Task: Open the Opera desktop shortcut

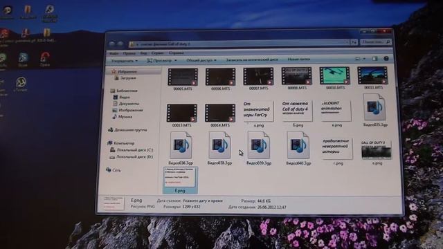Action: pyautogui.click(x=44, y=59)
